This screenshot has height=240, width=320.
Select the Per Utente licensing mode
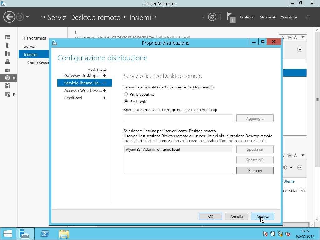126,102
